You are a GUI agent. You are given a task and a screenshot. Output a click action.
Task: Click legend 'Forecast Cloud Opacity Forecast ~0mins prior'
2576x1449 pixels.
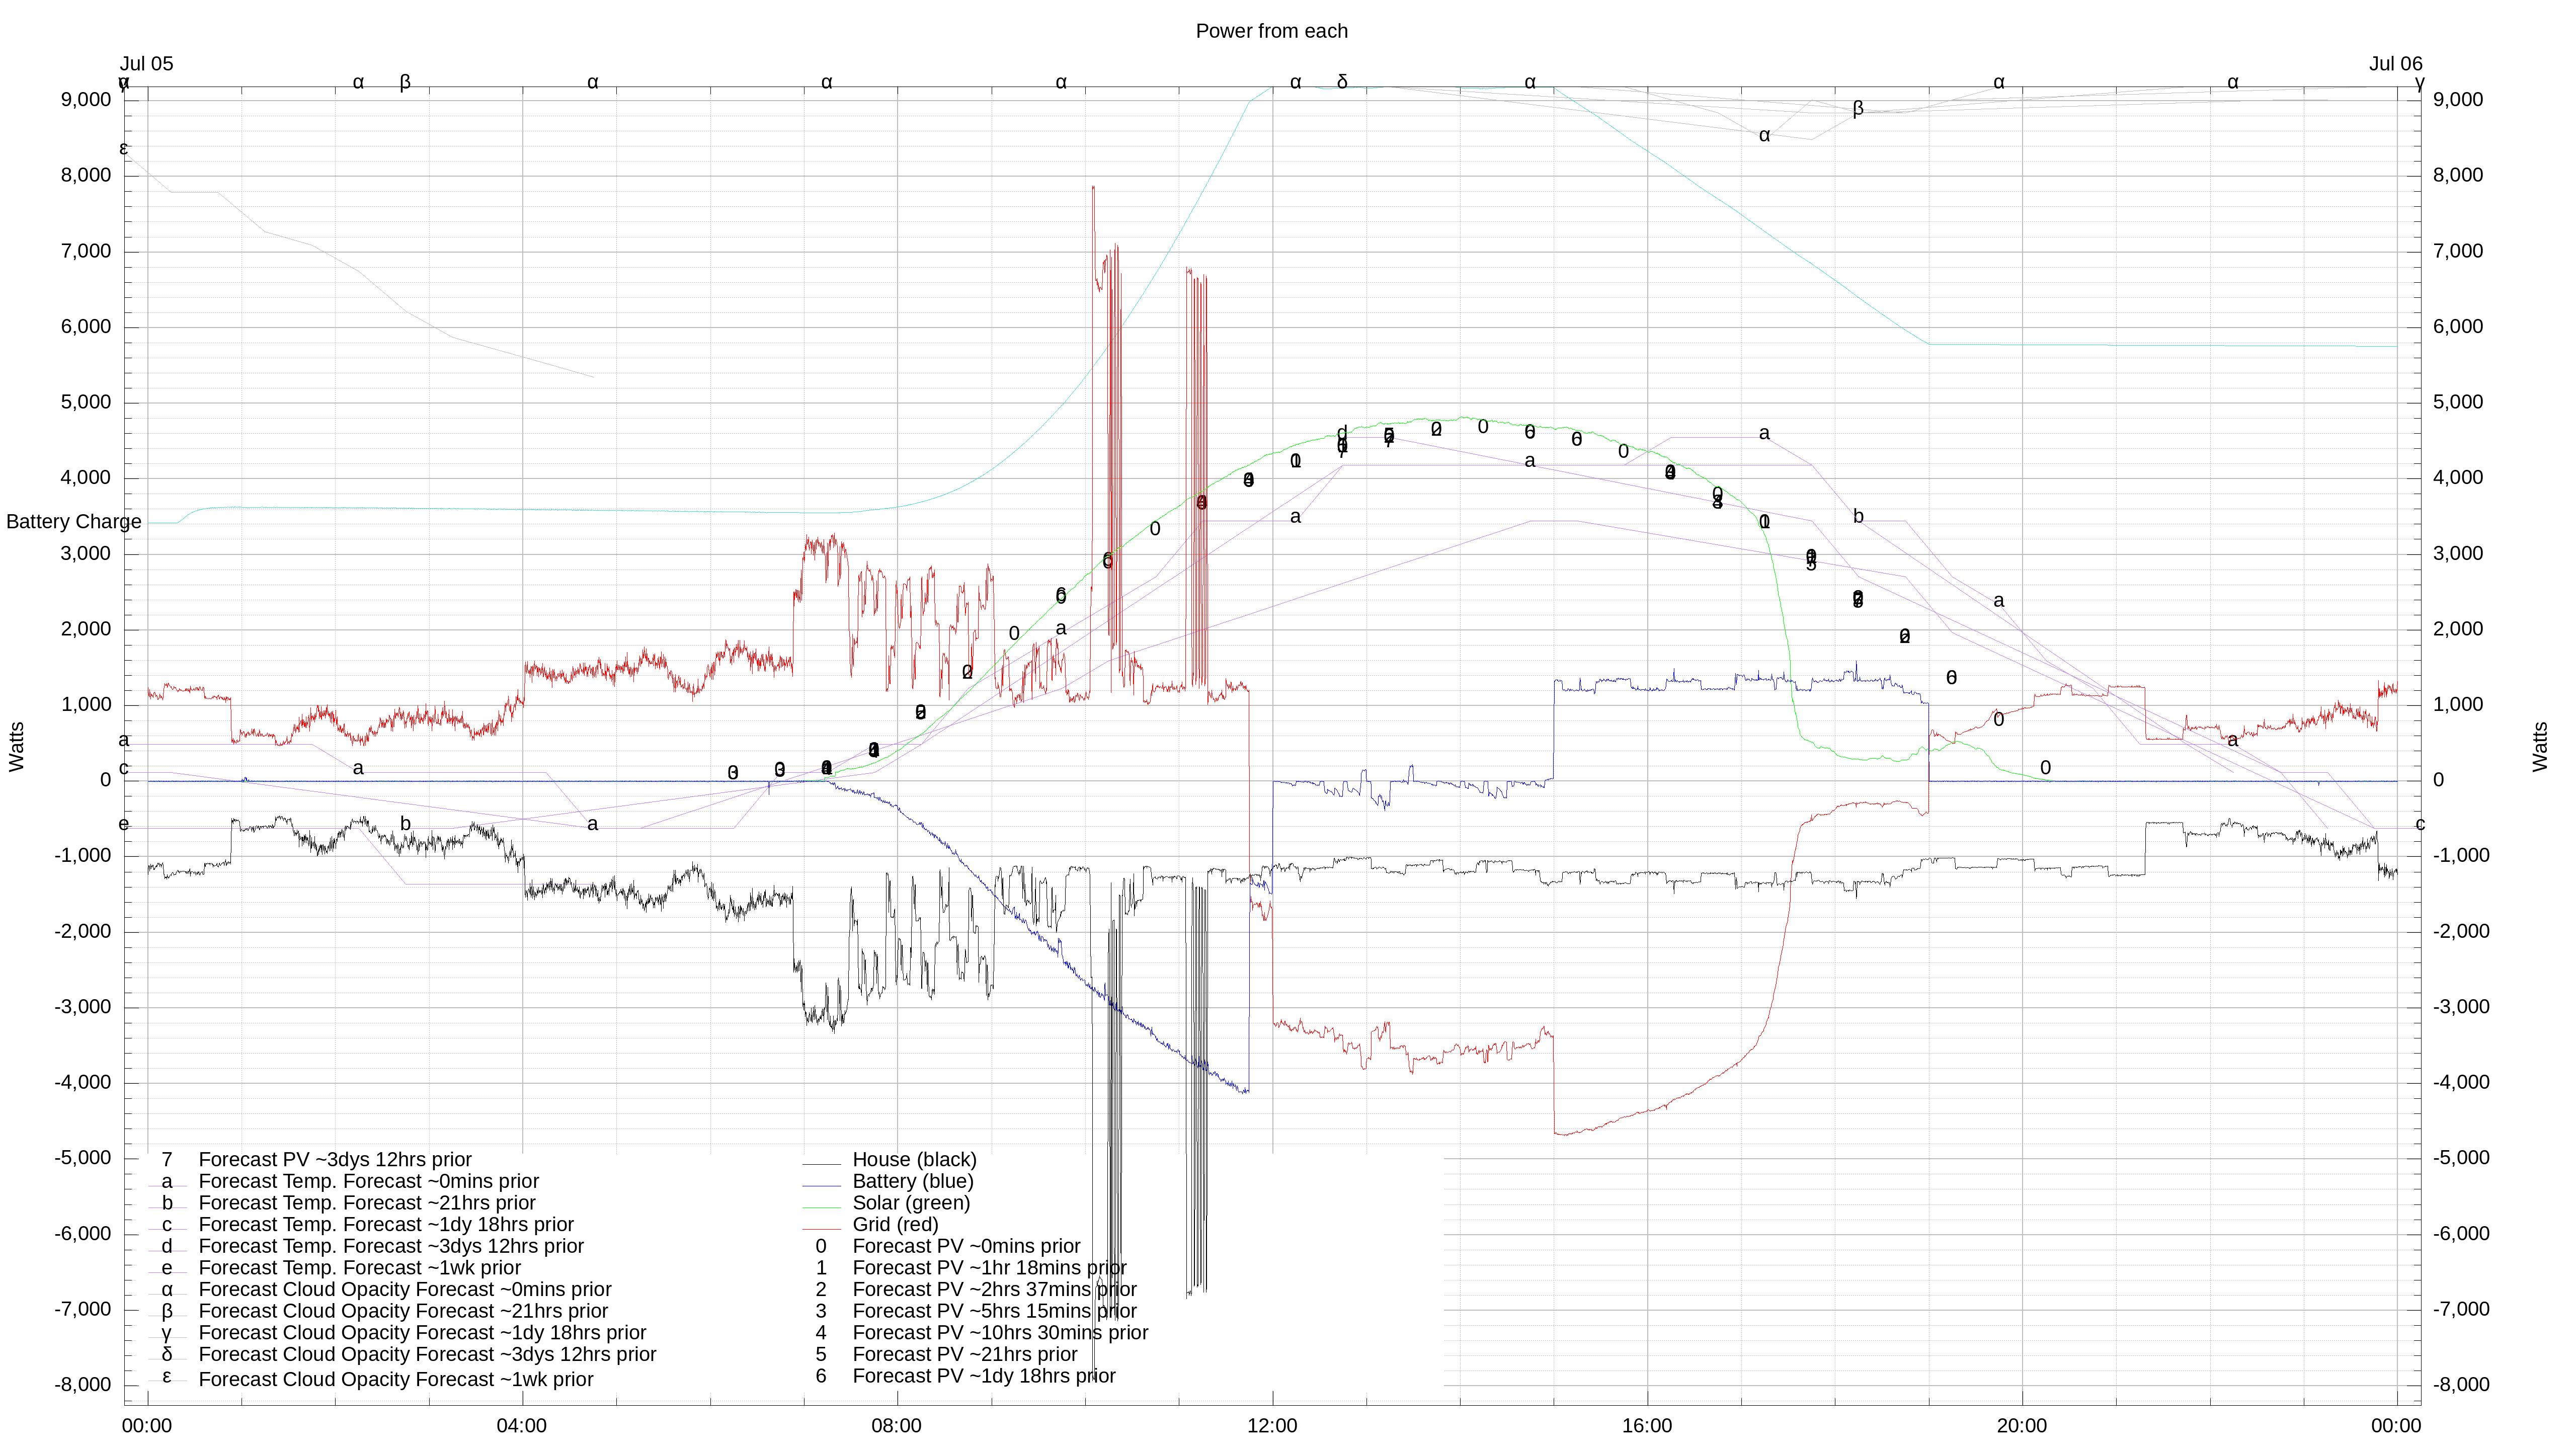[x=405, y=1290]
